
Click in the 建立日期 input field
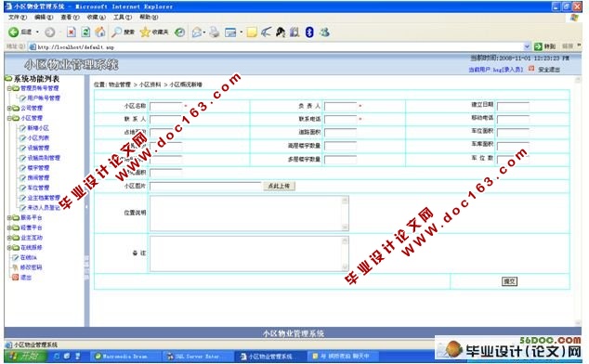tap(513, 106)
